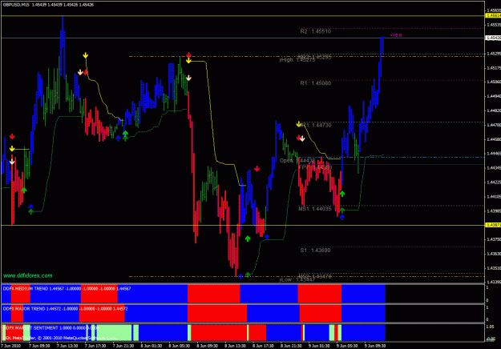Image resolution: width=501 pixels, height=349 pixels.
Task: Select the R2 : 1.45510 pivot label
Action: (315, 31)
